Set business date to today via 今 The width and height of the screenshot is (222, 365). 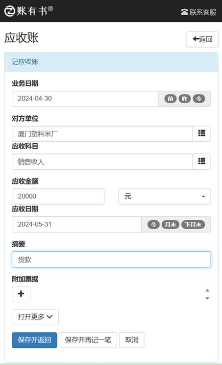pos(199,99)
